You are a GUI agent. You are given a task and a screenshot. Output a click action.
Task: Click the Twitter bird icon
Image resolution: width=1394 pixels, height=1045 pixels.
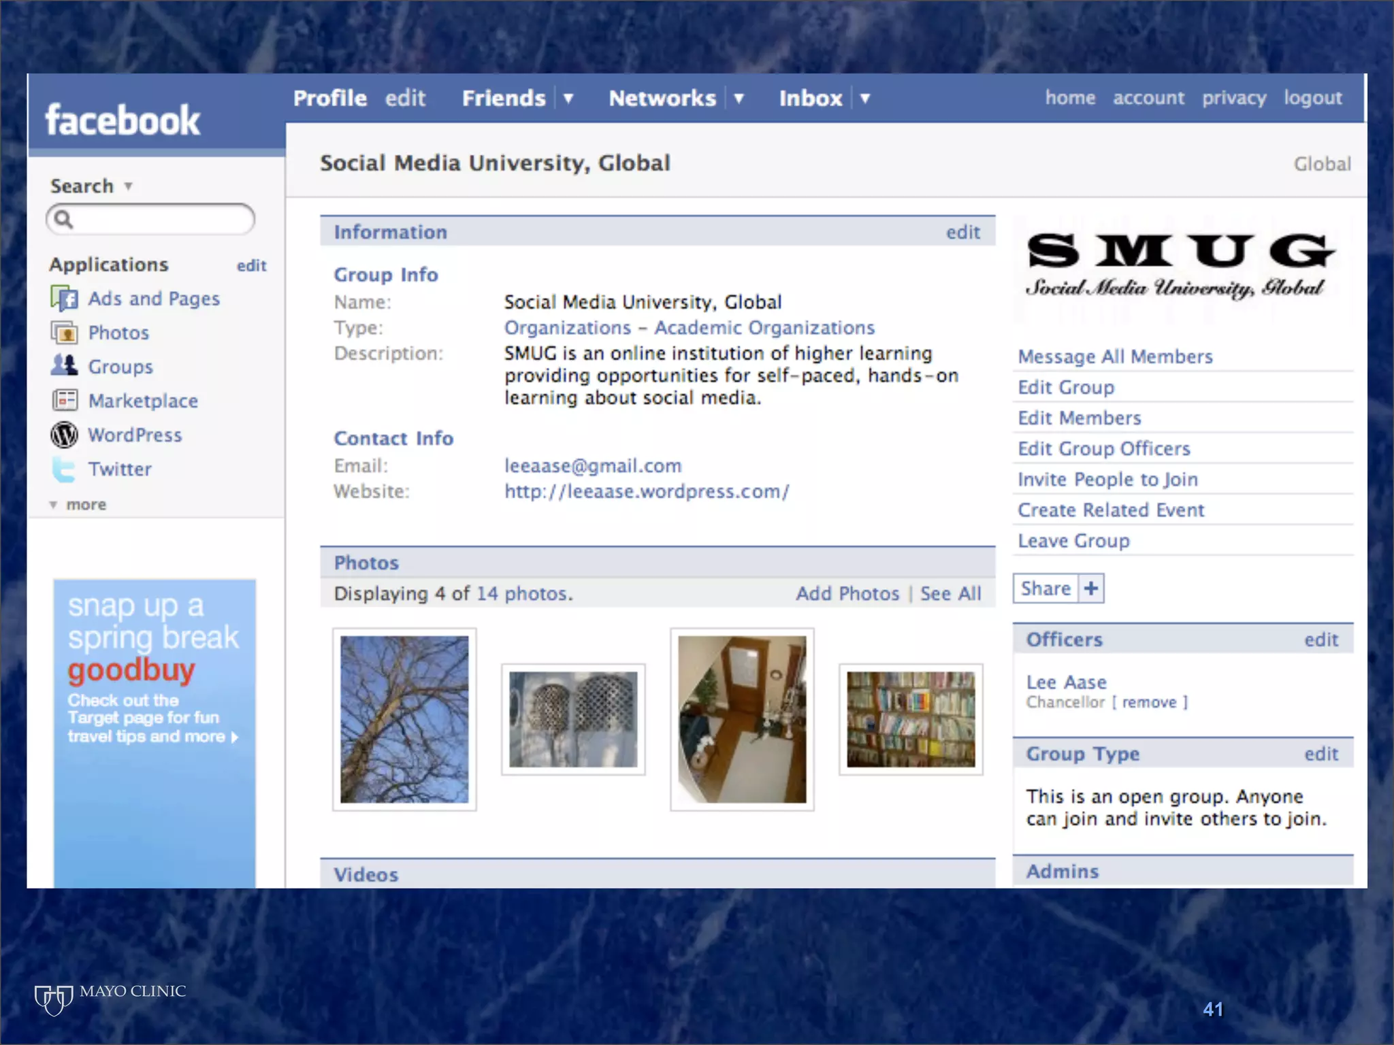pyautogui.click(x=64, y=469)
